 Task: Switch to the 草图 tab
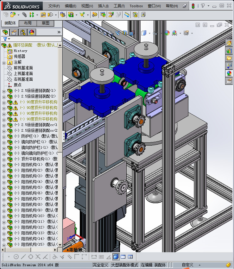tap(46, 23)
